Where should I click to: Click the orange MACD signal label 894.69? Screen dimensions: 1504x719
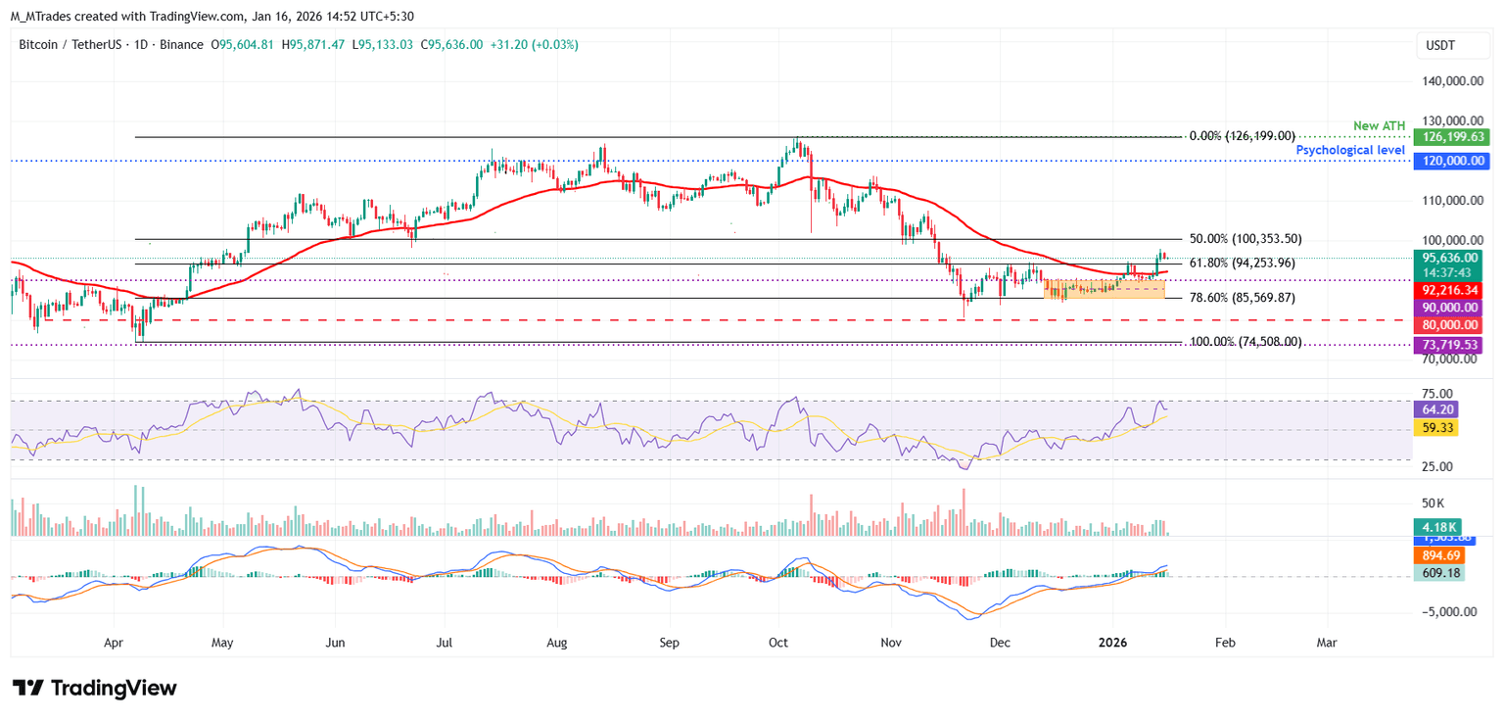[1437, 555]
